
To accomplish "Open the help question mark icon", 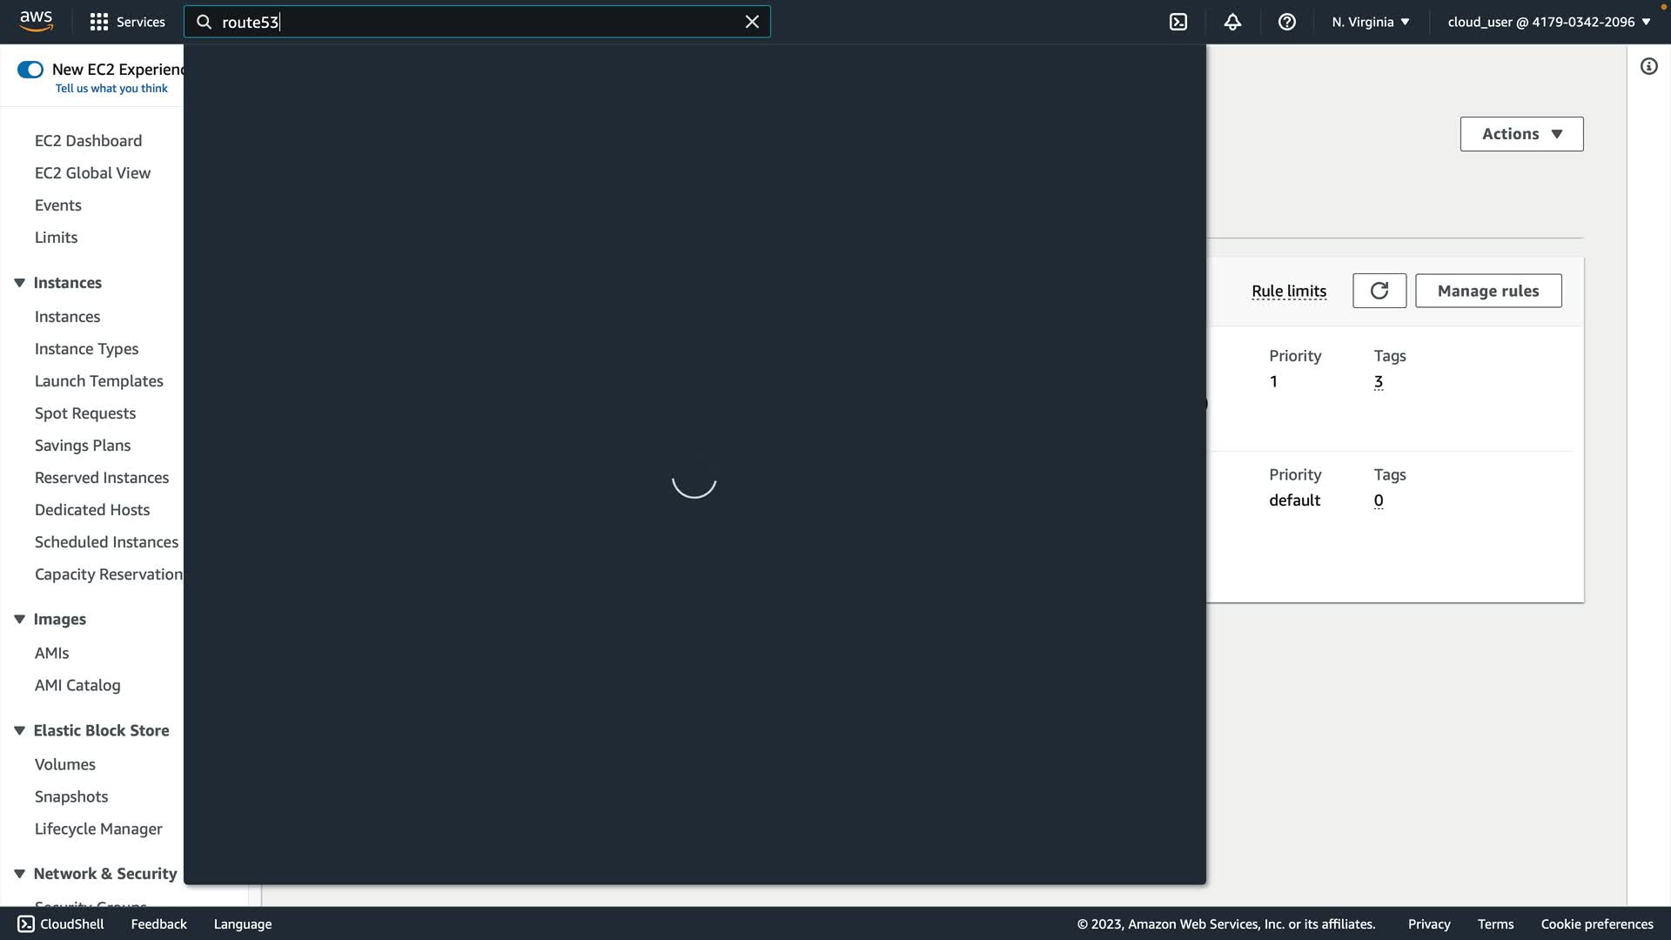I will pyautogui.click(x=1286, y=22).
